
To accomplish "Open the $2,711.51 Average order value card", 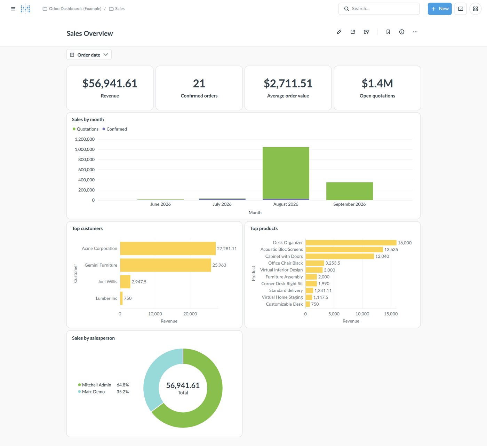I will click(288, 88).
